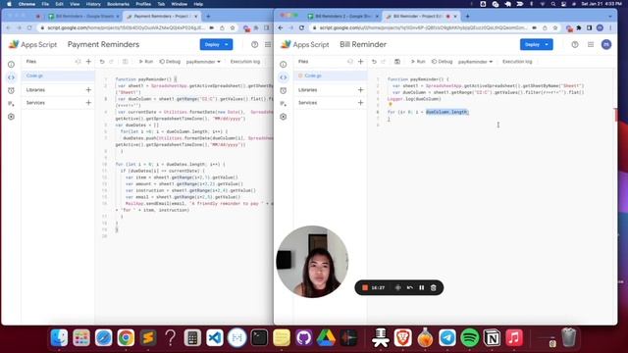Open Telegram from the Dock
This screenshot has width=628, height=353.
pos(447,337)
